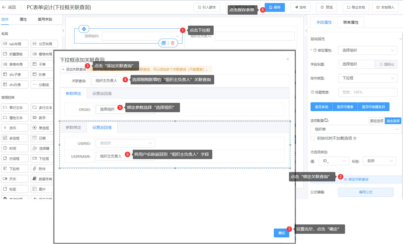Add the 附件 attachment control
403x244 pixels.
pyautogui.click(x=42, y=169)
